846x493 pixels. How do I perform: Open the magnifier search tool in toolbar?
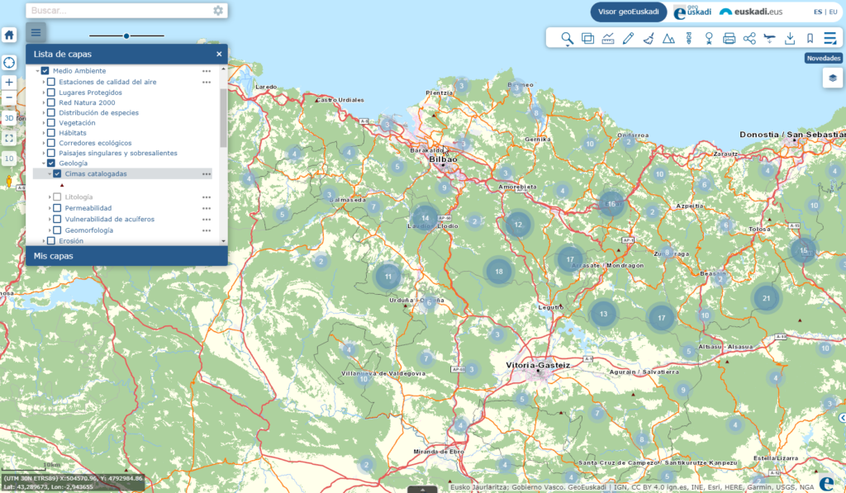click(x=567, y=38)
